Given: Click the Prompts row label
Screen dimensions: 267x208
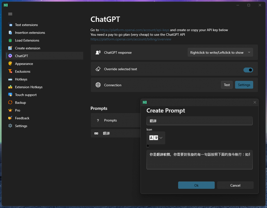Looking at the screenshot, I should (110, 121).
